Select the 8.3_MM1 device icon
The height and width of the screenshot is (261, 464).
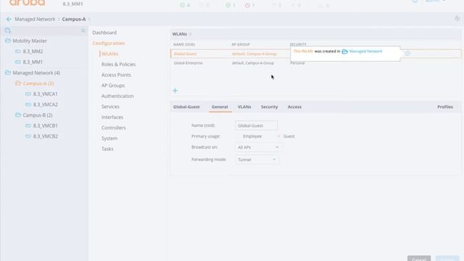coord(18,62)
